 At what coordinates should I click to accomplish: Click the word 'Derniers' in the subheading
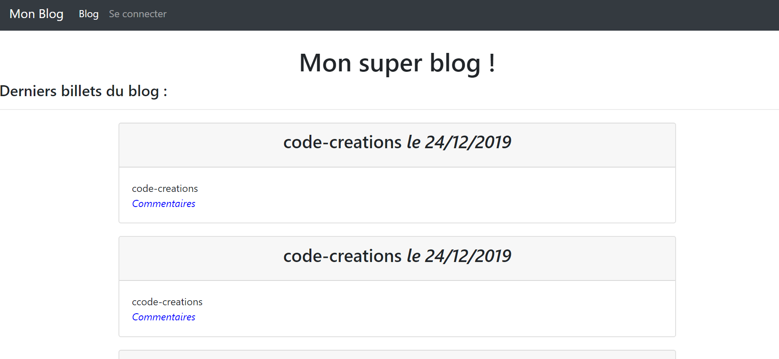coord(28,91)
